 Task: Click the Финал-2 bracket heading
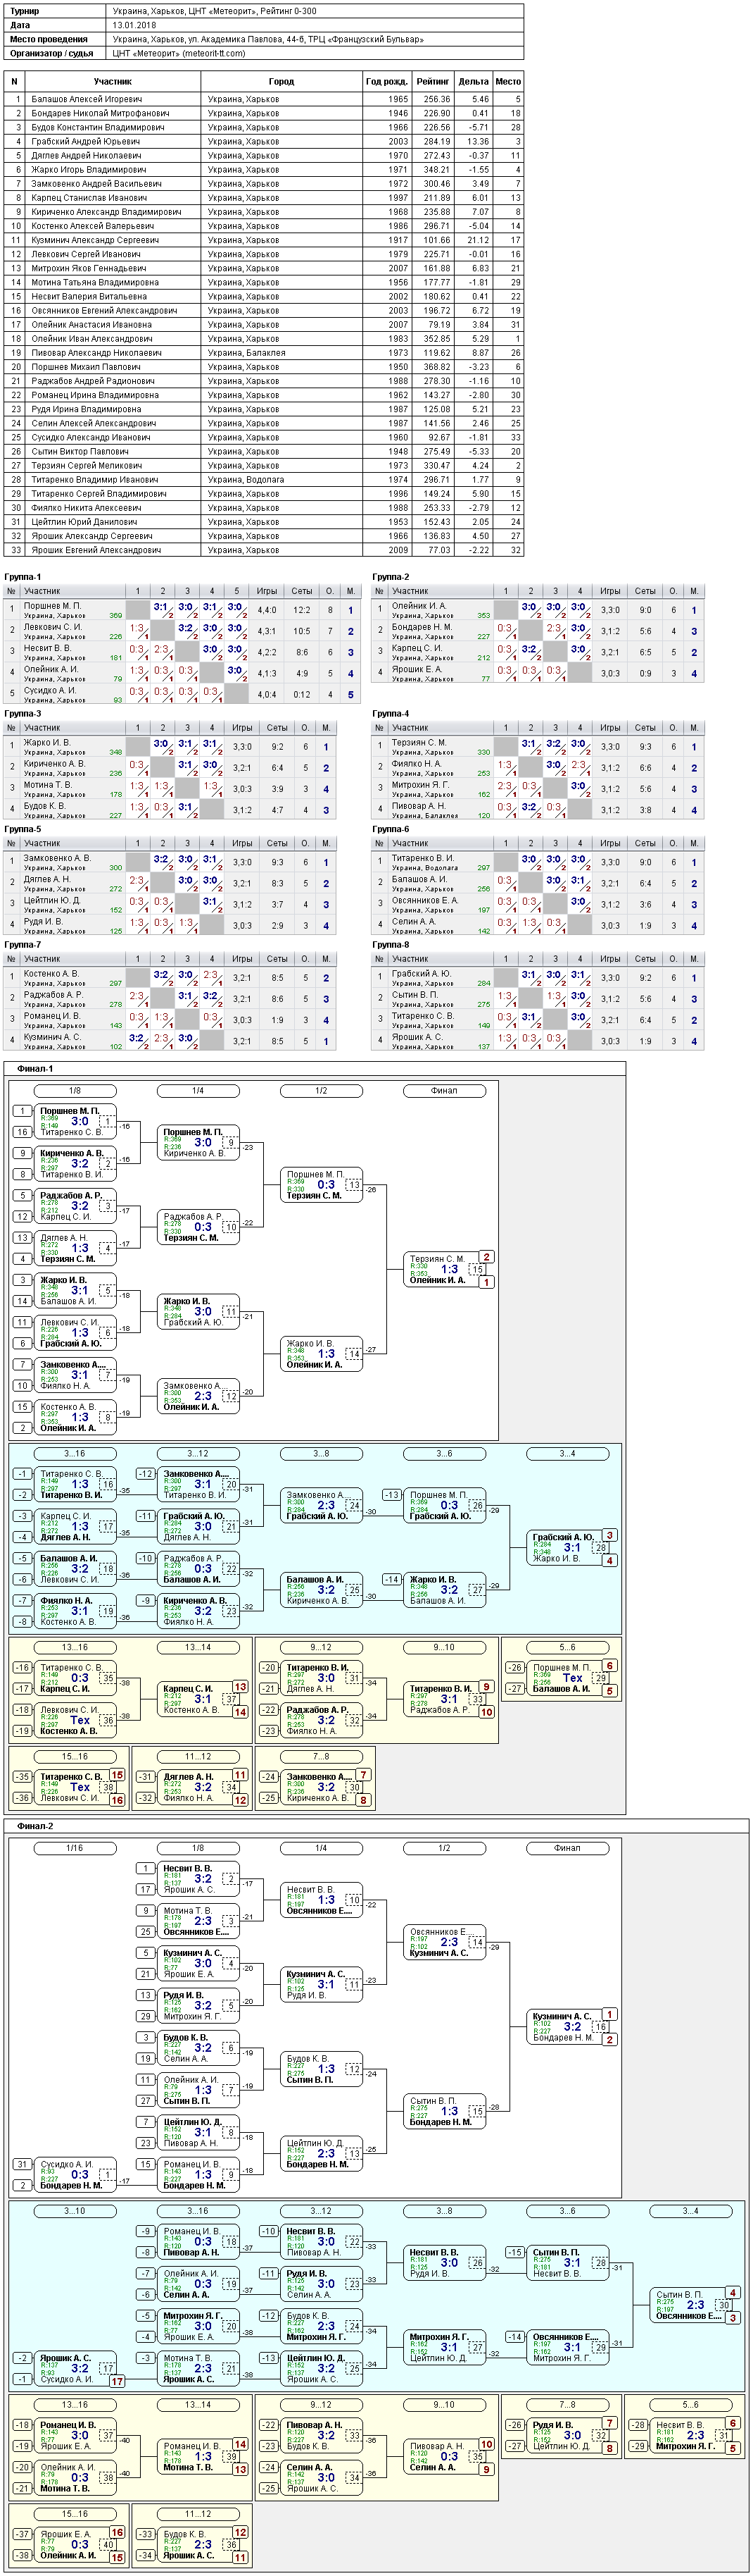point(36,1826)
